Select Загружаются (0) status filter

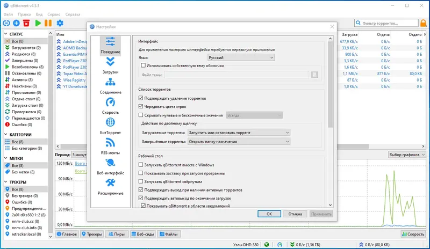coord(26,48)
